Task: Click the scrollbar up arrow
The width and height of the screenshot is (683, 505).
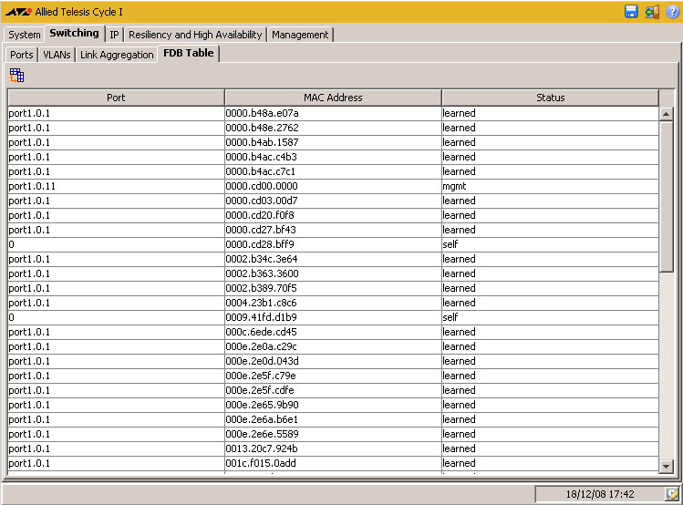Action: 667,114
